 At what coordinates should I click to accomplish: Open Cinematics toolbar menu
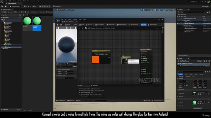(x=34, y=7)
